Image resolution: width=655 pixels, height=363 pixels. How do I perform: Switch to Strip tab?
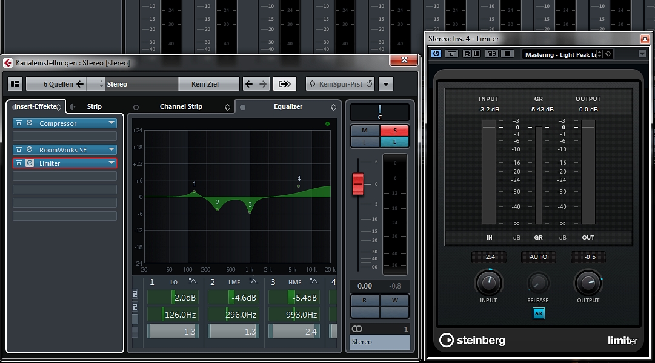(x=94, y=106)
